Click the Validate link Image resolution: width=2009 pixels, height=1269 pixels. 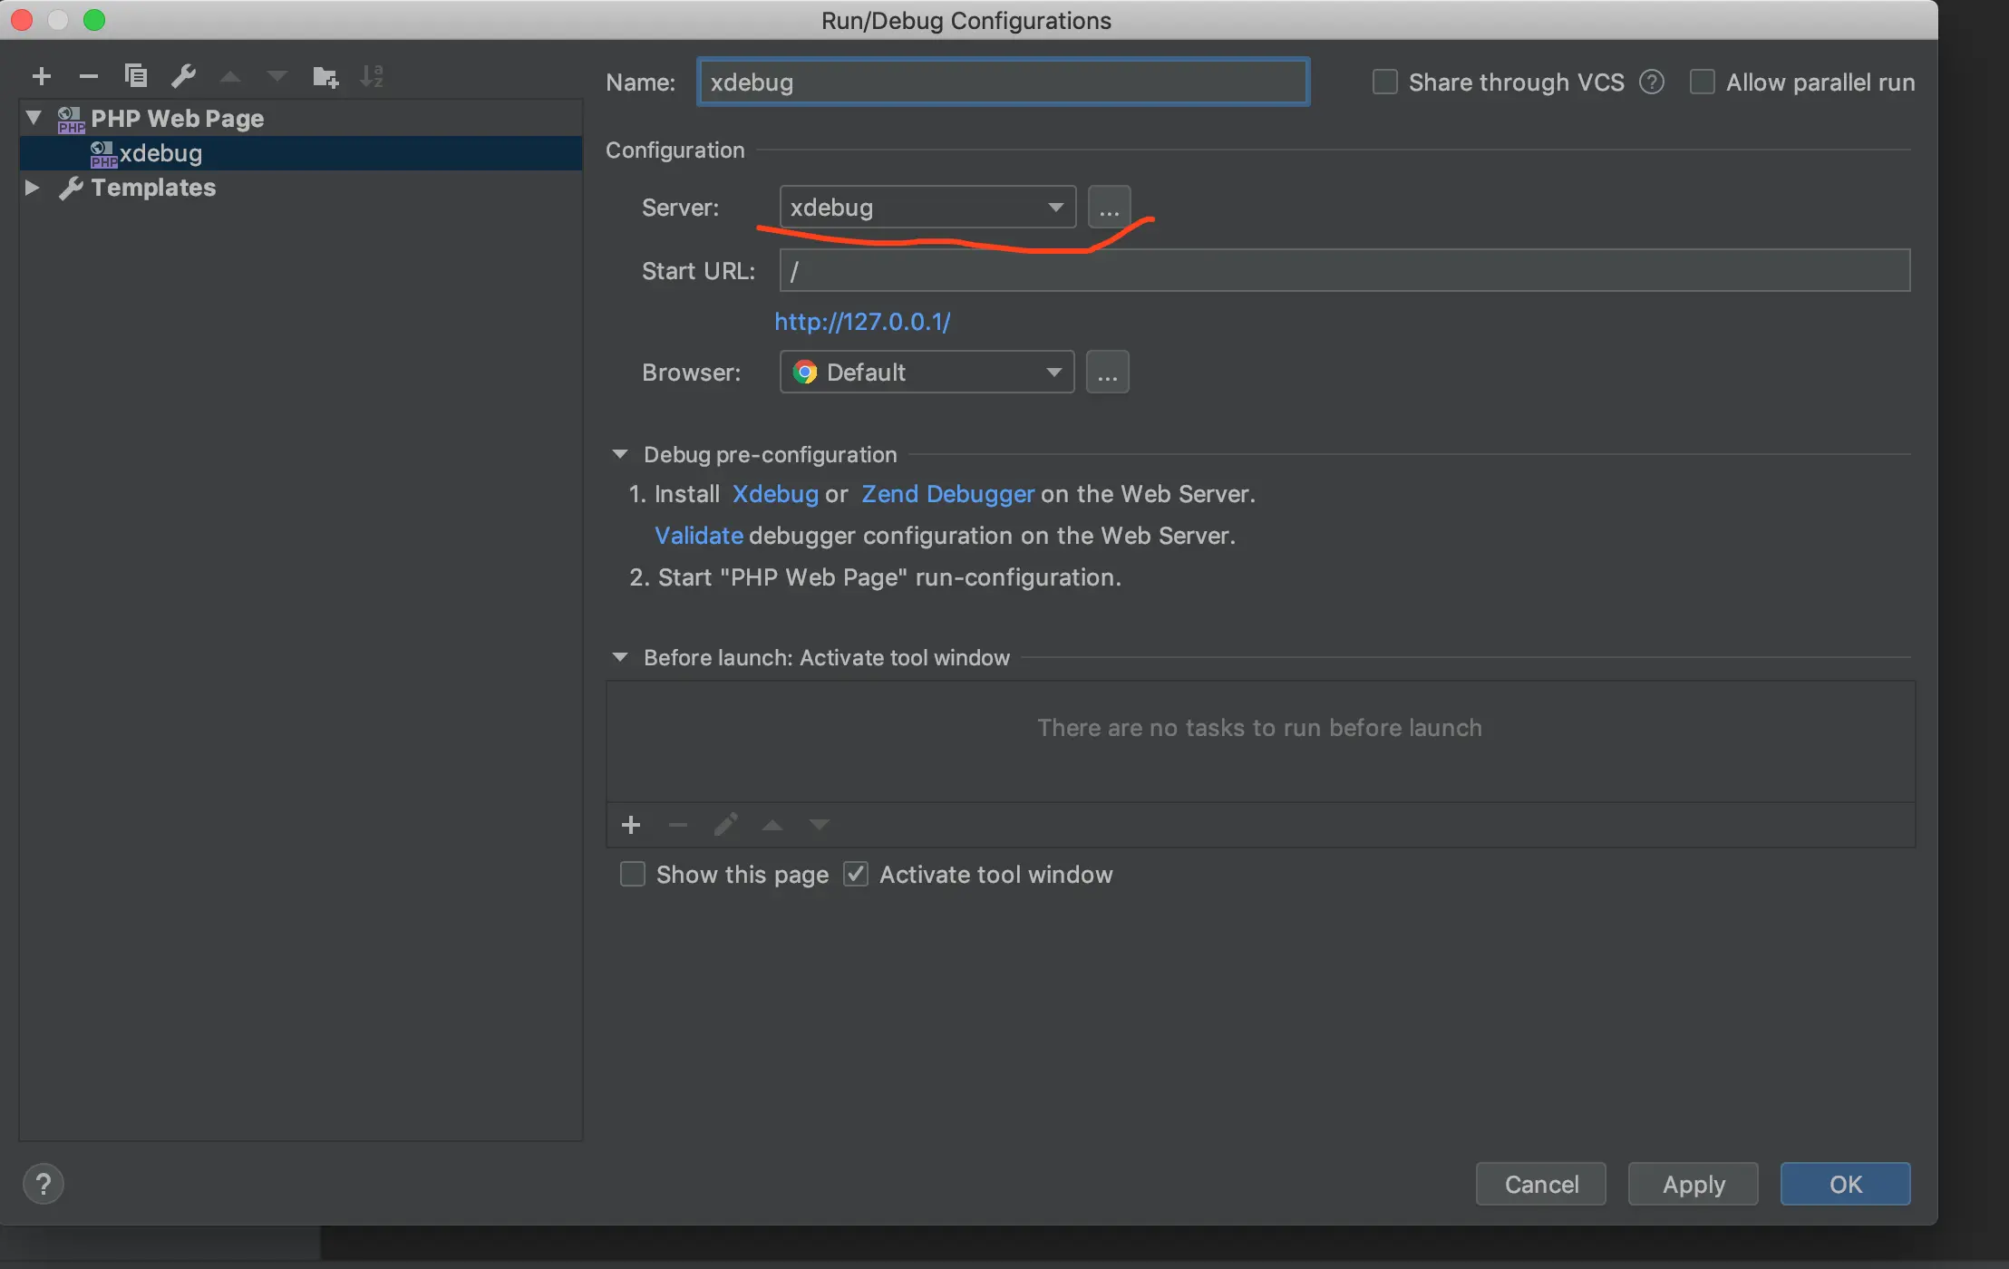pos(698,536)
